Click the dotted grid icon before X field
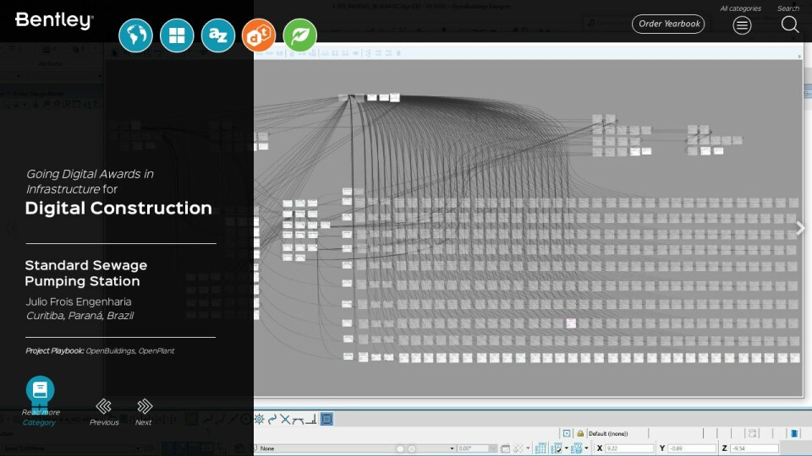 [x=576, y=448]
